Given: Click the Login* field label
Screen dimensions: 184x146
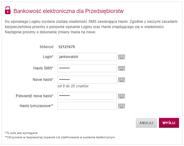Looking at the screenshot, I should pyautogui.click(x=48, y=57).
